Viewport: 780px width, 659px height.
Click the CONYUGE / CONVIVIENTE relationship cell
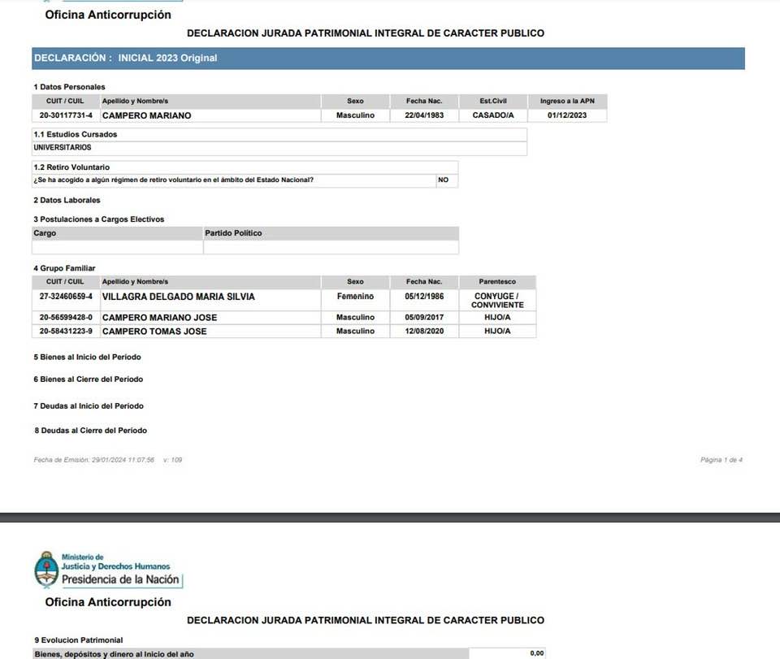point(497,301)
